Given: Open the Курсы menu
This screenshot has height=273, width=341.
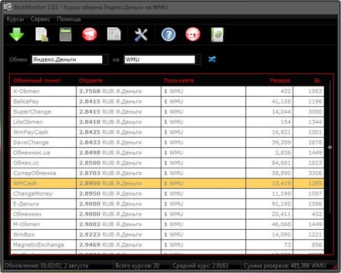Looking at the screenshot, I should click(15, 19).
